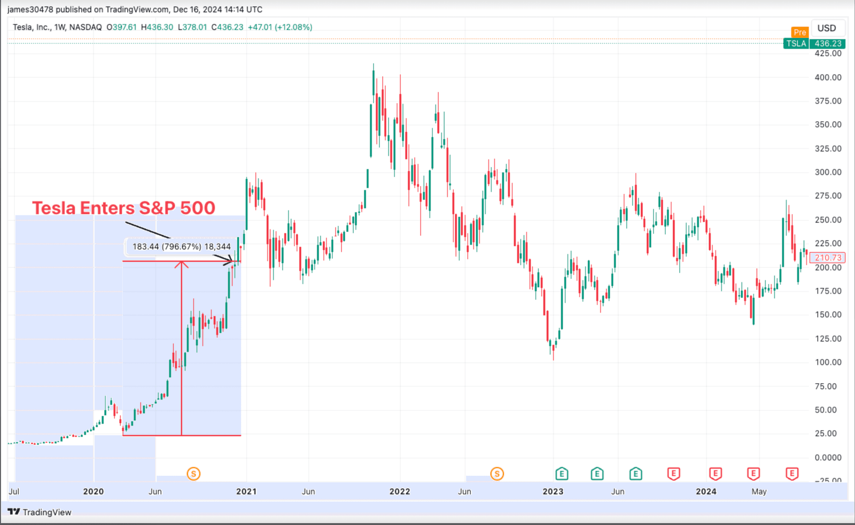Open the USD currency selector

pyautogui.click(x=827, y=28)
